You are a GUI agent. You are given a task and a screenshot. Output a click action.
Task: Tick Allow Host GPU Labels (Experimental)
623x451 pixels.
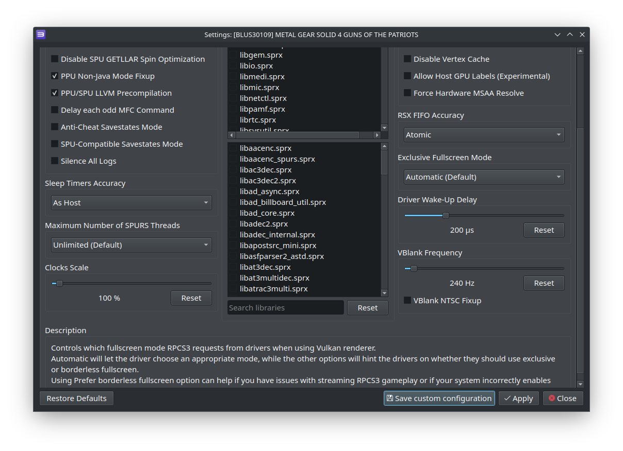click(x=407, y=76)
